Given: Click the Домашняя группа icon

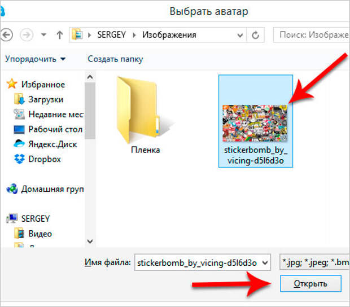Looking at the screenshot, I should pyautogui.click(x=12, y=188).
